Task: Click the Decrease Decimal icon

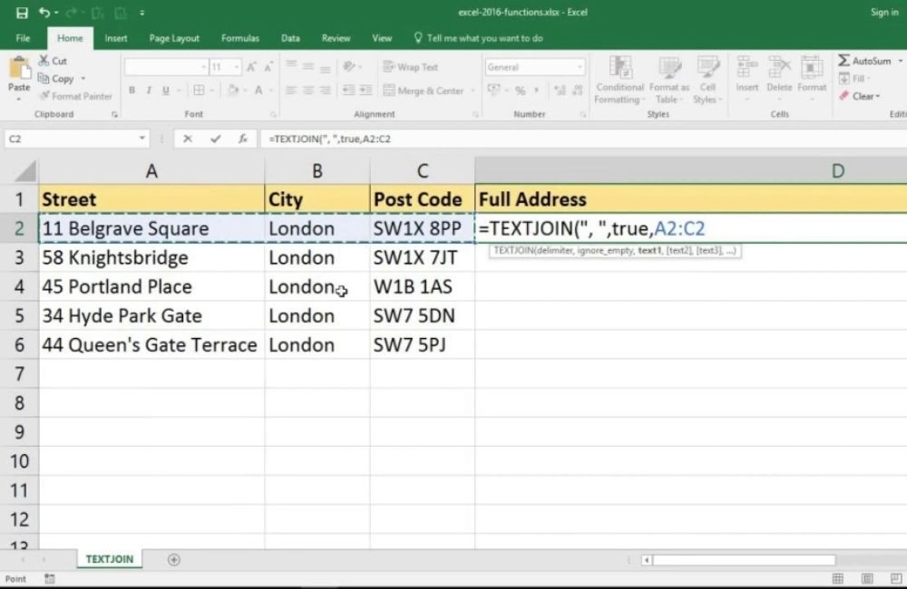Action: click(x=577, y=91)
